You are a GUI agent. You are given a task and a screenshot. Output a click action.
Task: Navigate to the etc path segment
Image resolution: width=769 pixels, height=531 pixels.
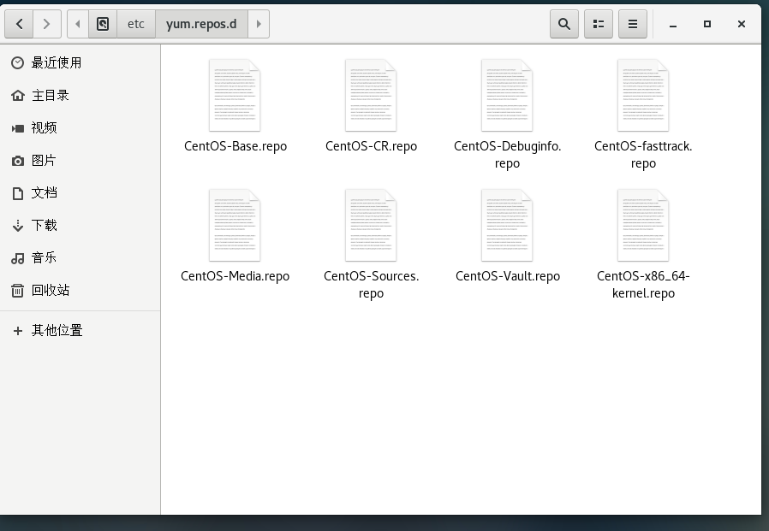pyautogui.click(x=136, y=23)
